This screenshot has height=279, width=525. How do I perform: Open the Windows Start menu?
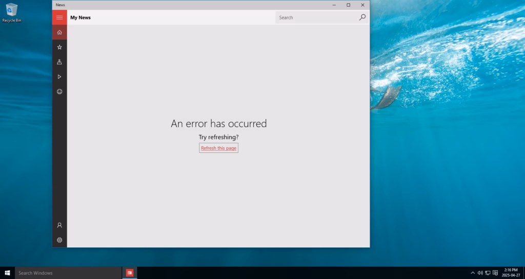tap(7, 273)
